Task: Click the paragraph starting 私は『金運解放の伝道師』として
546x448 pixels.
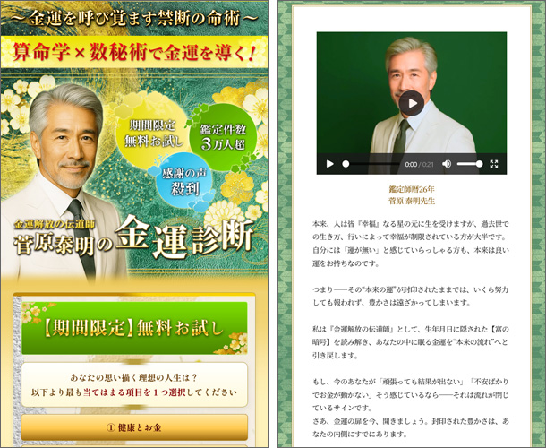Action: (411, 342)
